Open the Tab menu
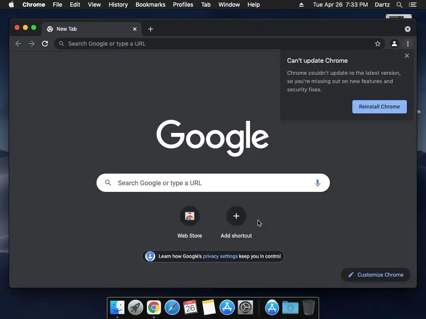The width and height of the screenshot is (426, 319). click(206, 5)
